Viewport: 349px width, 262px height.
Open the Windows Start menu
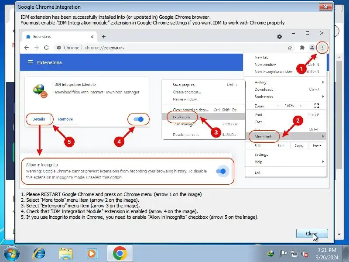[x=11, y=254]
